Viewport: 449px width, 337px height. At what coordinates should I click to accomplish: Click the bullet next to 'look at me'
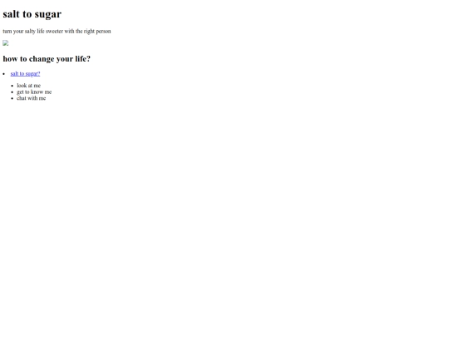coord(12,86)
